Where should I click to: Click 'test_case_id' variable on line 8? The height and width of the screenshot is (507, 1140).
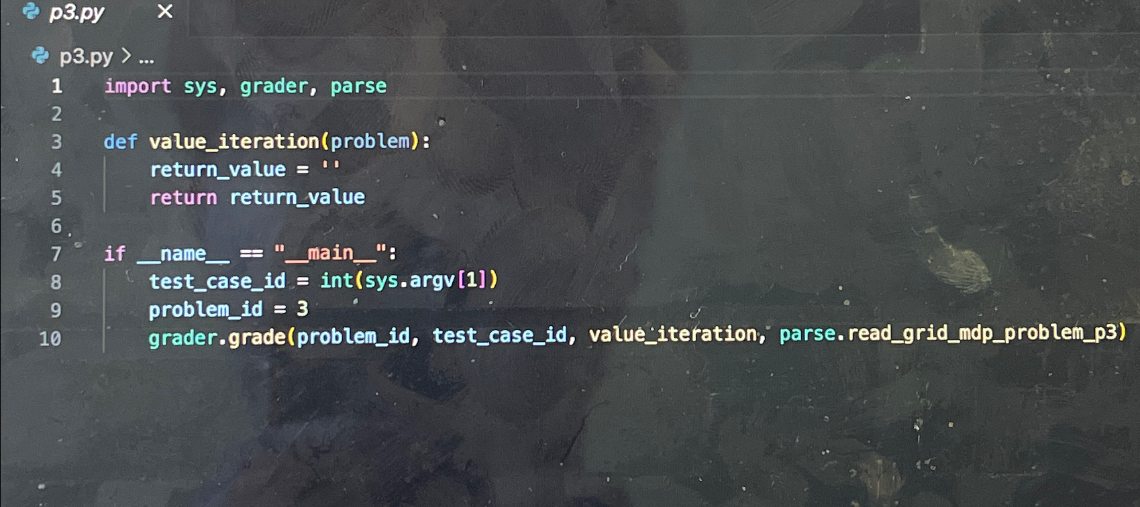pos(217,281)
